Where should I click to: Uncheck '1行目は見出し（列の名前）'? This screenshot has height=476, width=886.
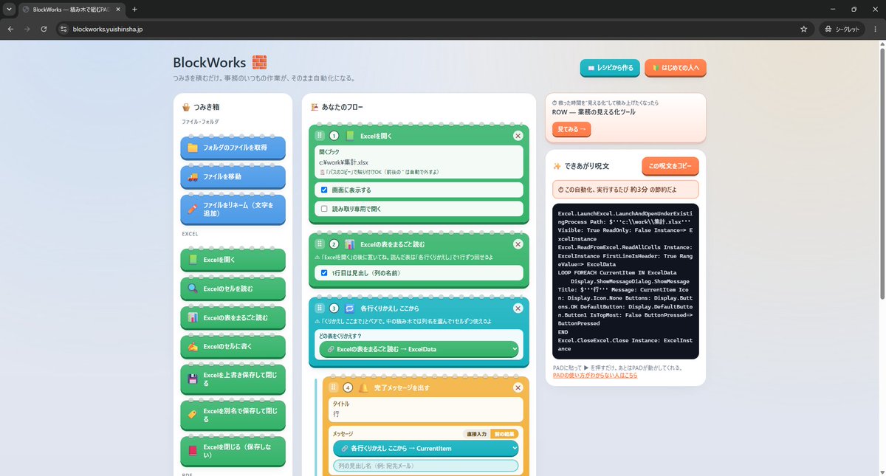(324, 272)
